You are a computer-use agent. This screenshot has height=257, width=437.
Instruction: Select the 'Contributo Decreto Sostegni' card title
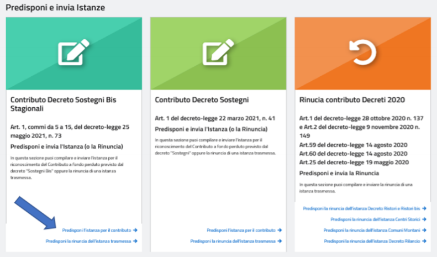202,100
